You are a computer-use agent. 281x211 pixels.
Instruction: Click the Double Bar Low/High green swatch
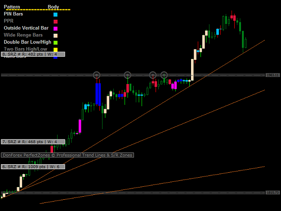coord(55,42)
